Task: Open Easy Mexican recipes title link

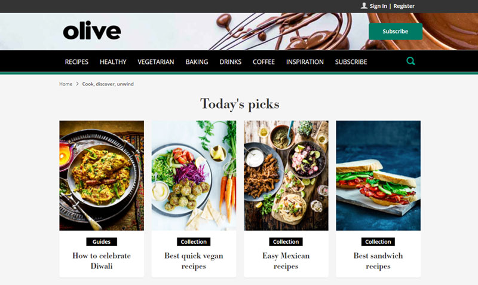Action: coord(286,261)
